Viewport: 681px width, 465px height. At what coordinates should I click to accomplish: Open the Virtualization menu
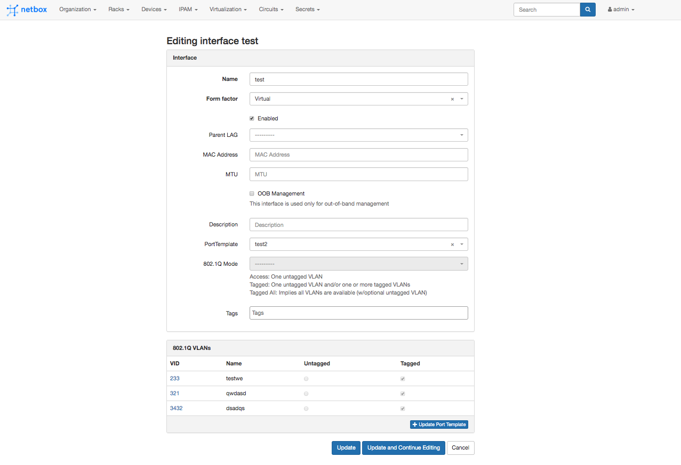coord(228,10)
